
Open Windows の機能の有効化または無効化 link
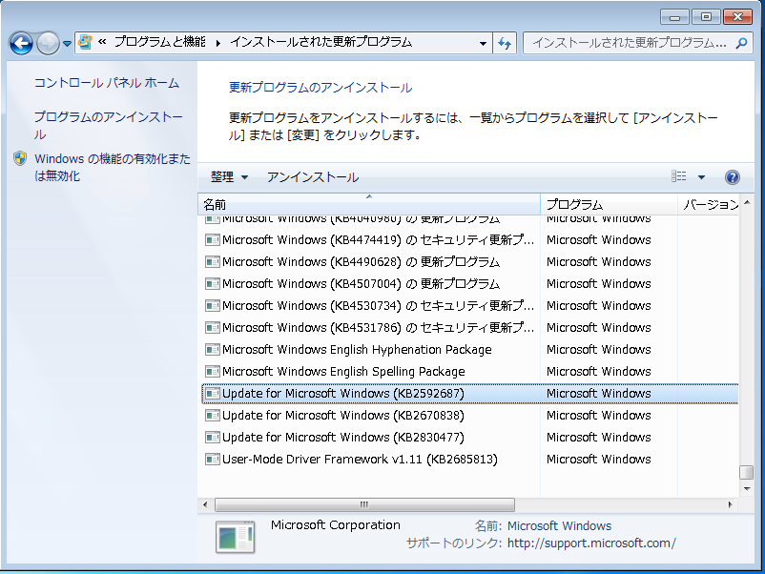point(113,167)
